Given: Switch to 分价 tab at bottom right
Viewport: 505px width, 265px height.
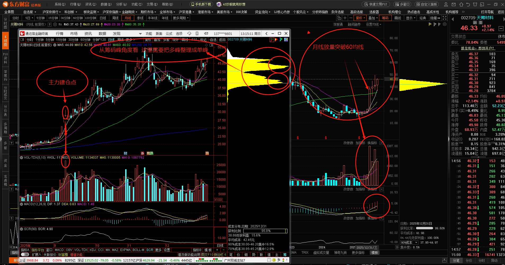Looking at the screenshot, I should click(469, 261).
